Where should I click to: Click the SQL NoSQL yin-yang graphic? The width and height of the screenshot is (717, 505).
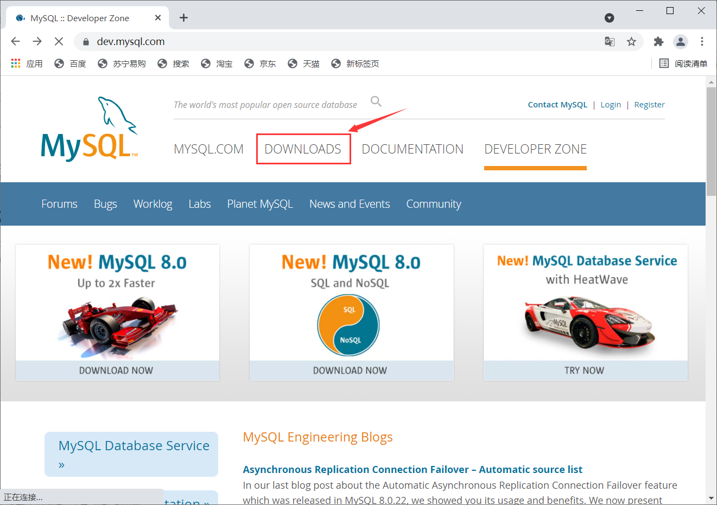point(348,325)
